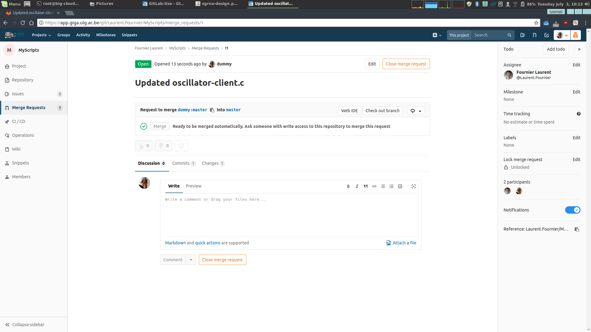Viewport: 591px width, 332px height.
Task: Insert code with the code icon
Action: pyautogui.click(x=374, y=186)
